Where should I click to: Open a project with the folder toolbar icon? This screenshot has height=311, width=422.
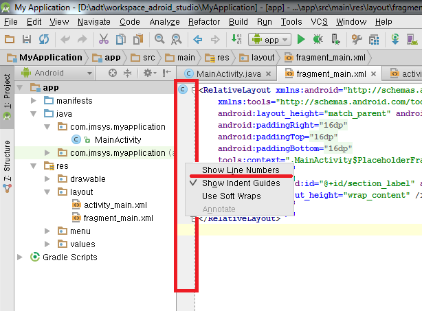(x=10, y=40)
